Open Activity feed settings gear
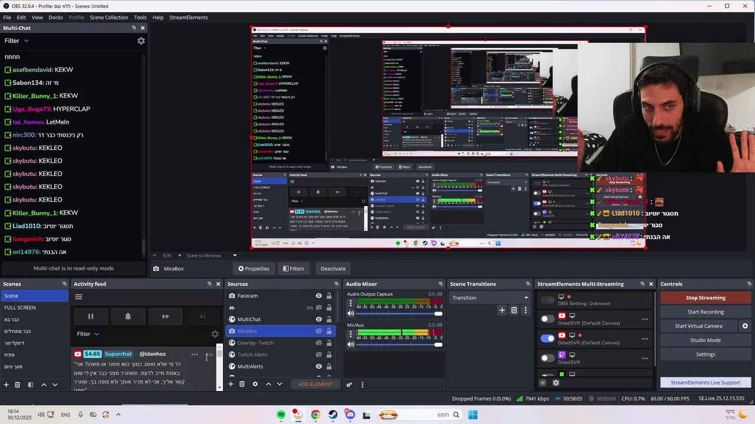 coord(215,334)
